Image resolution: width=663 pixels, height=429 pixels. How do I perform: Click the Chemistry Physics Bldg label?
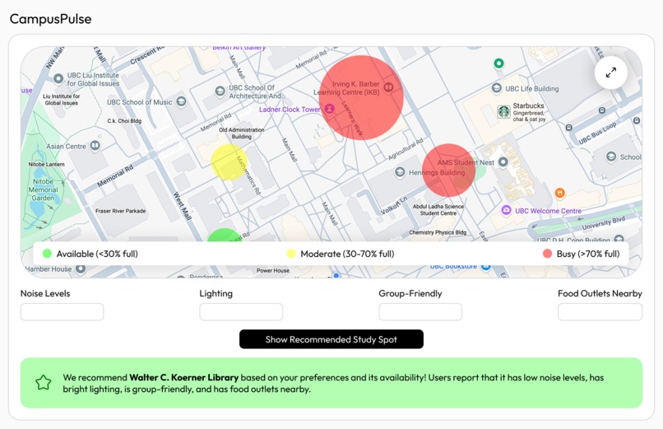[438, 232]
